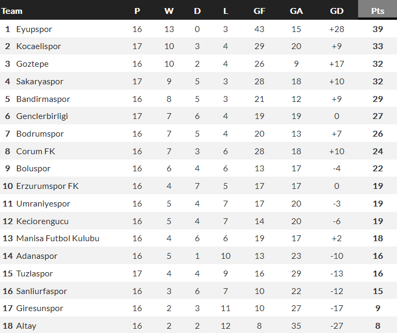Open the Kocaelispor team link
Viewport: 397px width, 333px height.
(x=38, y=46)
